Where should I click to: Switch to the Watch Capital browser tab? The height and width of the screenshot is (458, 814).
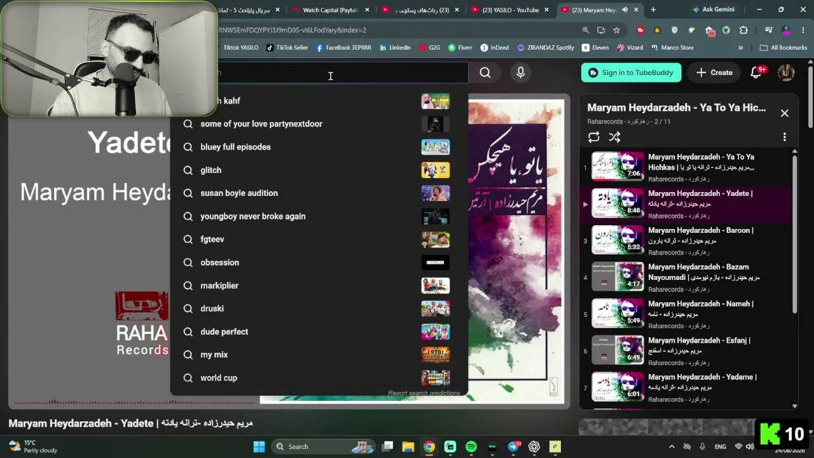coord(331,10)
